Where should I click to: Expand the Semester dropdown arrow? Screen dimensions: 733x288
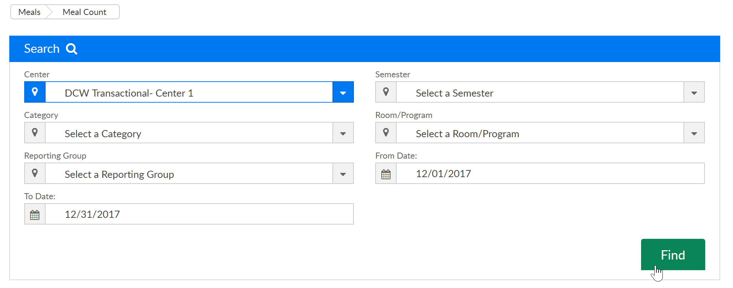click(x=694, y=93)
